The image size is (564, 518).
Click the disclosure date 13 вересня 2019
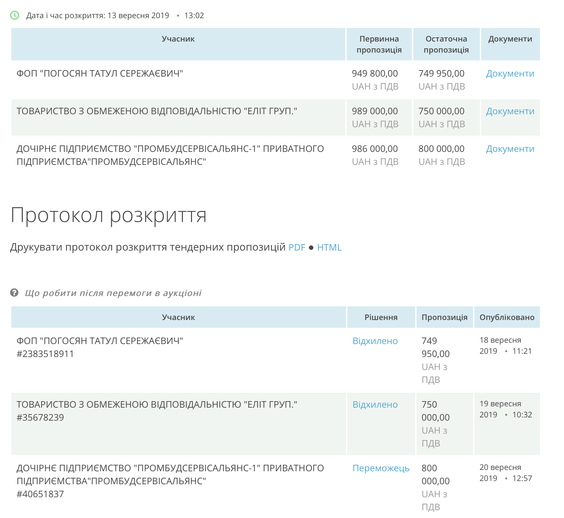pyautogui.click(x=138, y=16)
